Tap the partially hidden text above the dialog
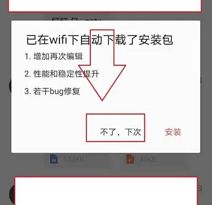Image resolution: width=212 pixels, height=205 pixels. [x=76, y=19]
